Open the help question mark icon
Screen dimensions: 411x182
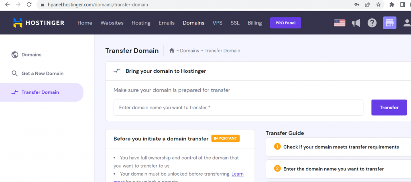click(x=372, y=23)
